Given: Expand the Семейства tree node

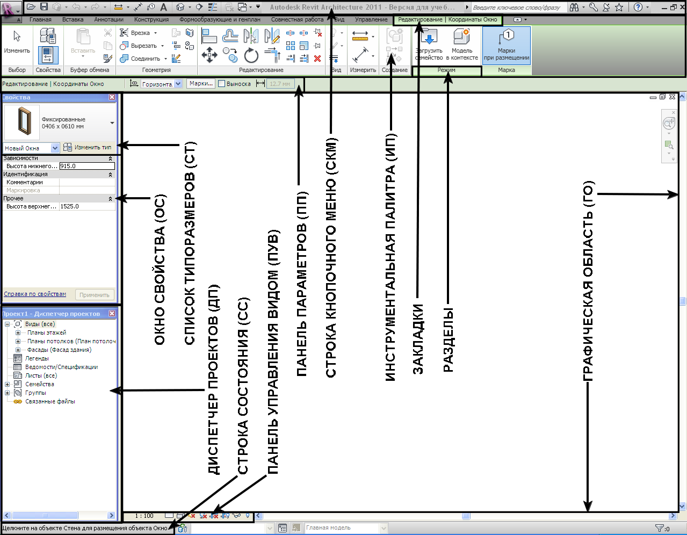Looking at the screenshot, I should (x=7, y=384).
